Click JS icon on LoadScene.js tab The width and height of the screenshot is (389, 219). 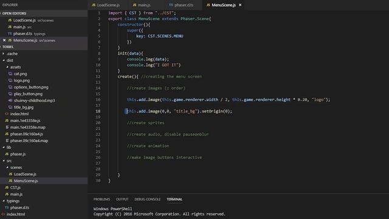[94, 5]
